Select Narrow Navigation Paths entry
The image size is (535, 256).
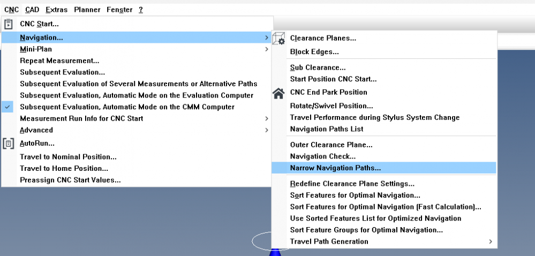(335, 168)
